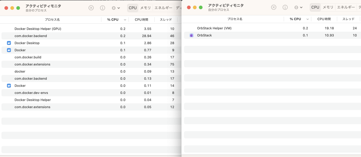
Task: Click the 19.18 CPU time value
Action: point(329,28)
